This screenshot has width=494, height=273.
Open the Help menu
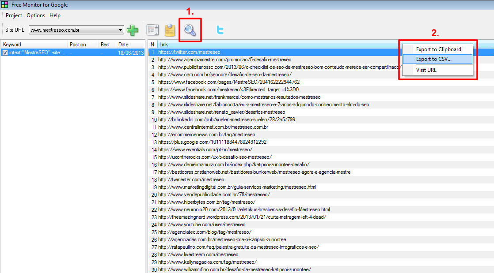pyautogui.click(x=55, y=15)
